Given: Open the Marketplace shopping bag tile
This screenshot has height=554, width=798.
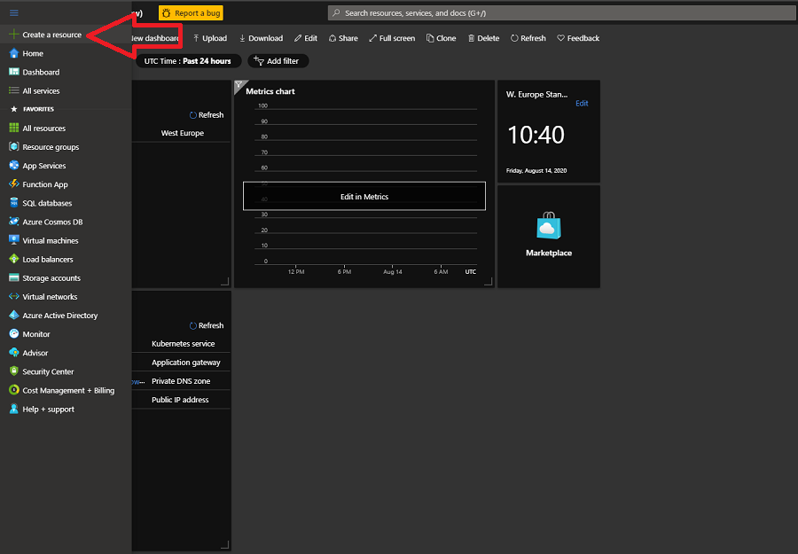Looking at the screenshot, I should tap(549, 228).
